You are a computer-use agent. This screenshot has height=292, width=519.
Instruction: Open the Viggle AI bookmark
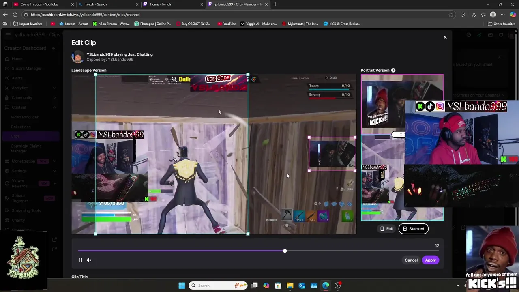coord(259,24)
